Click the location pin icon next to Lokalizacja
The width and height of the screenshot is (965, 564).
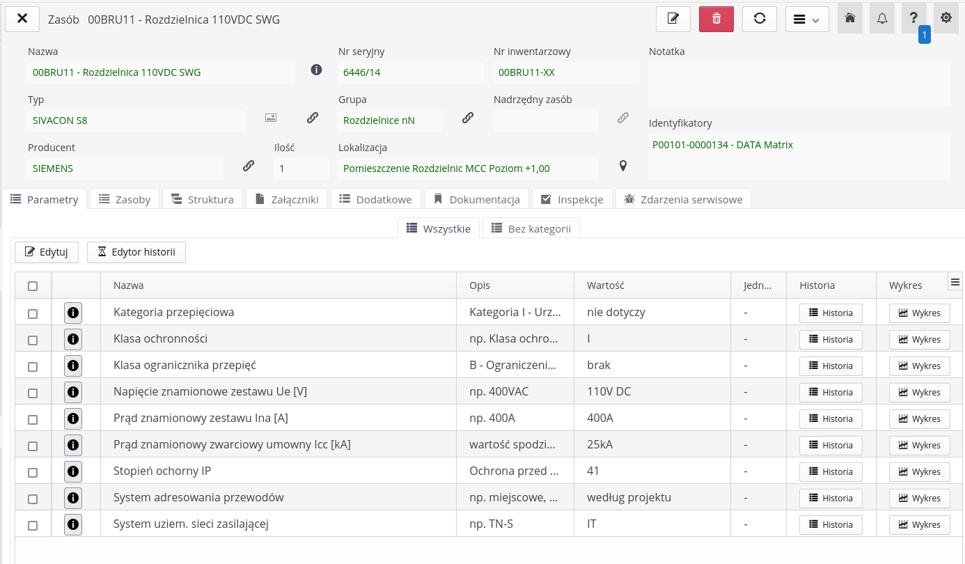[623, 166]
